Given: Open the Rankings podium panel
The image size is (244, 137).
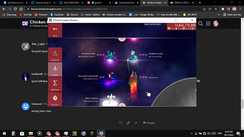Looking at the screenshot, I should click(55, 55).
